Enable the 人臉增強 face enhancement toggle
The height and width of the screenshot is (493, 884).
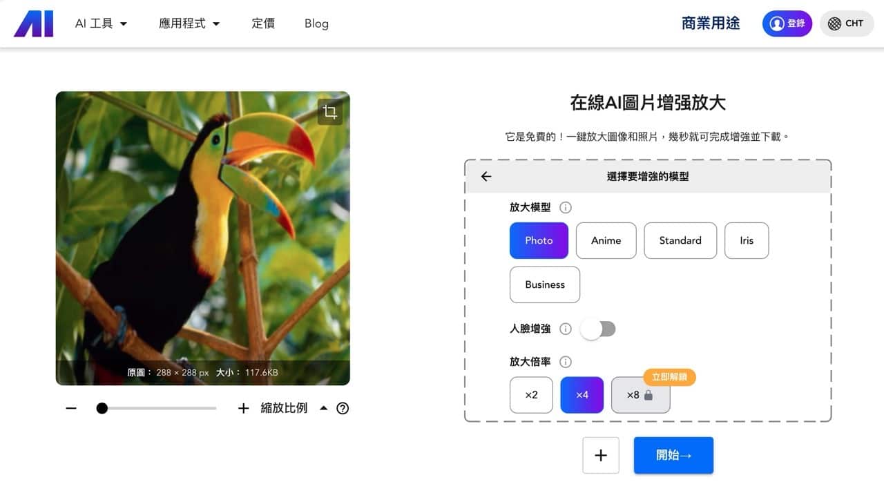point(598,329)
